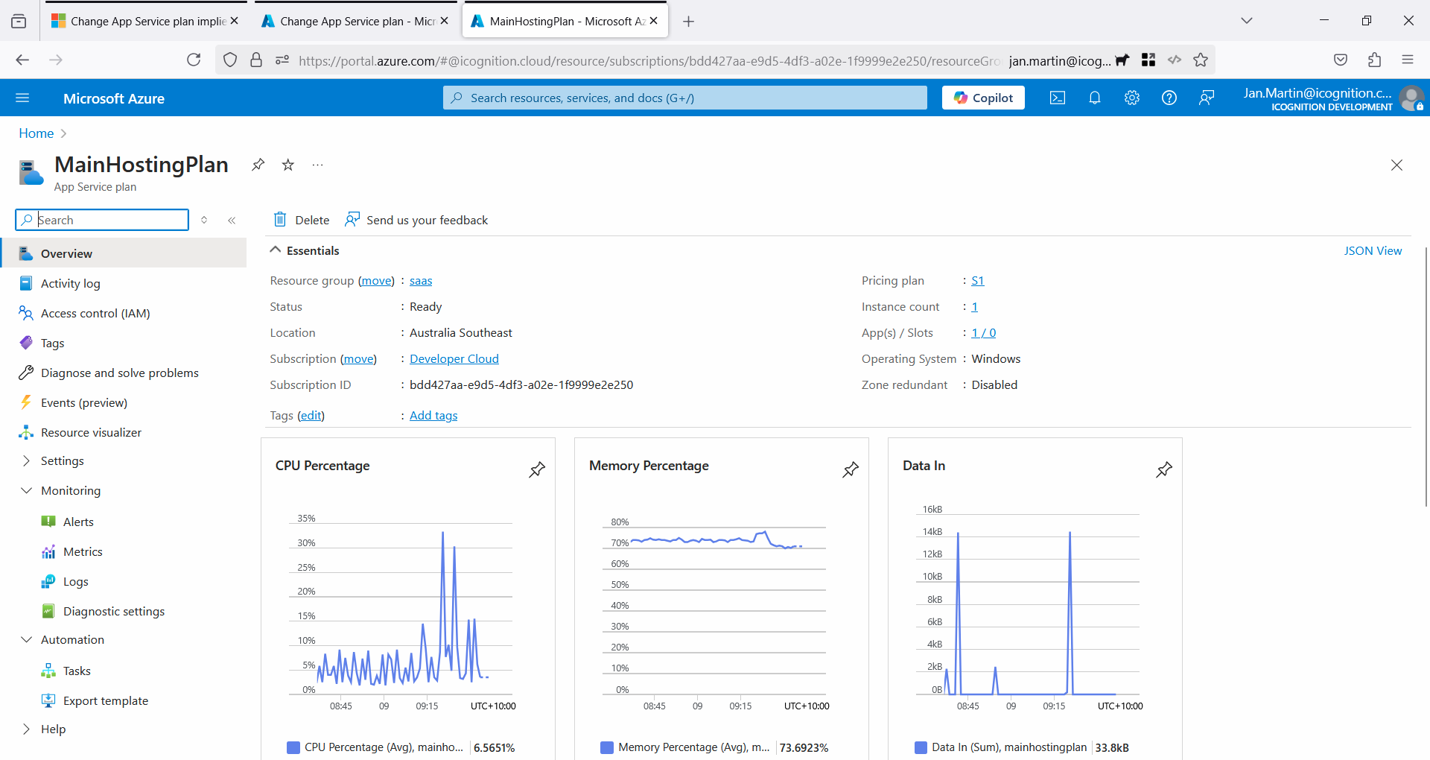The image size is (1430, 760).
Task: Open the Jan.Martin account avatar menu
Action: point(1411,98)
